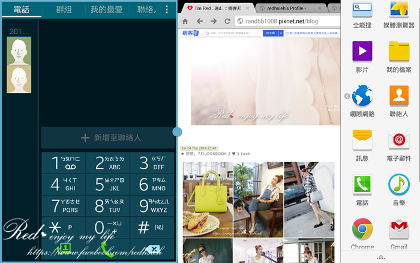The height and width of the screenshot is (263, 420).
Task: Click Chrome home button
Action: pyautogui.click(x=185, y=21)
